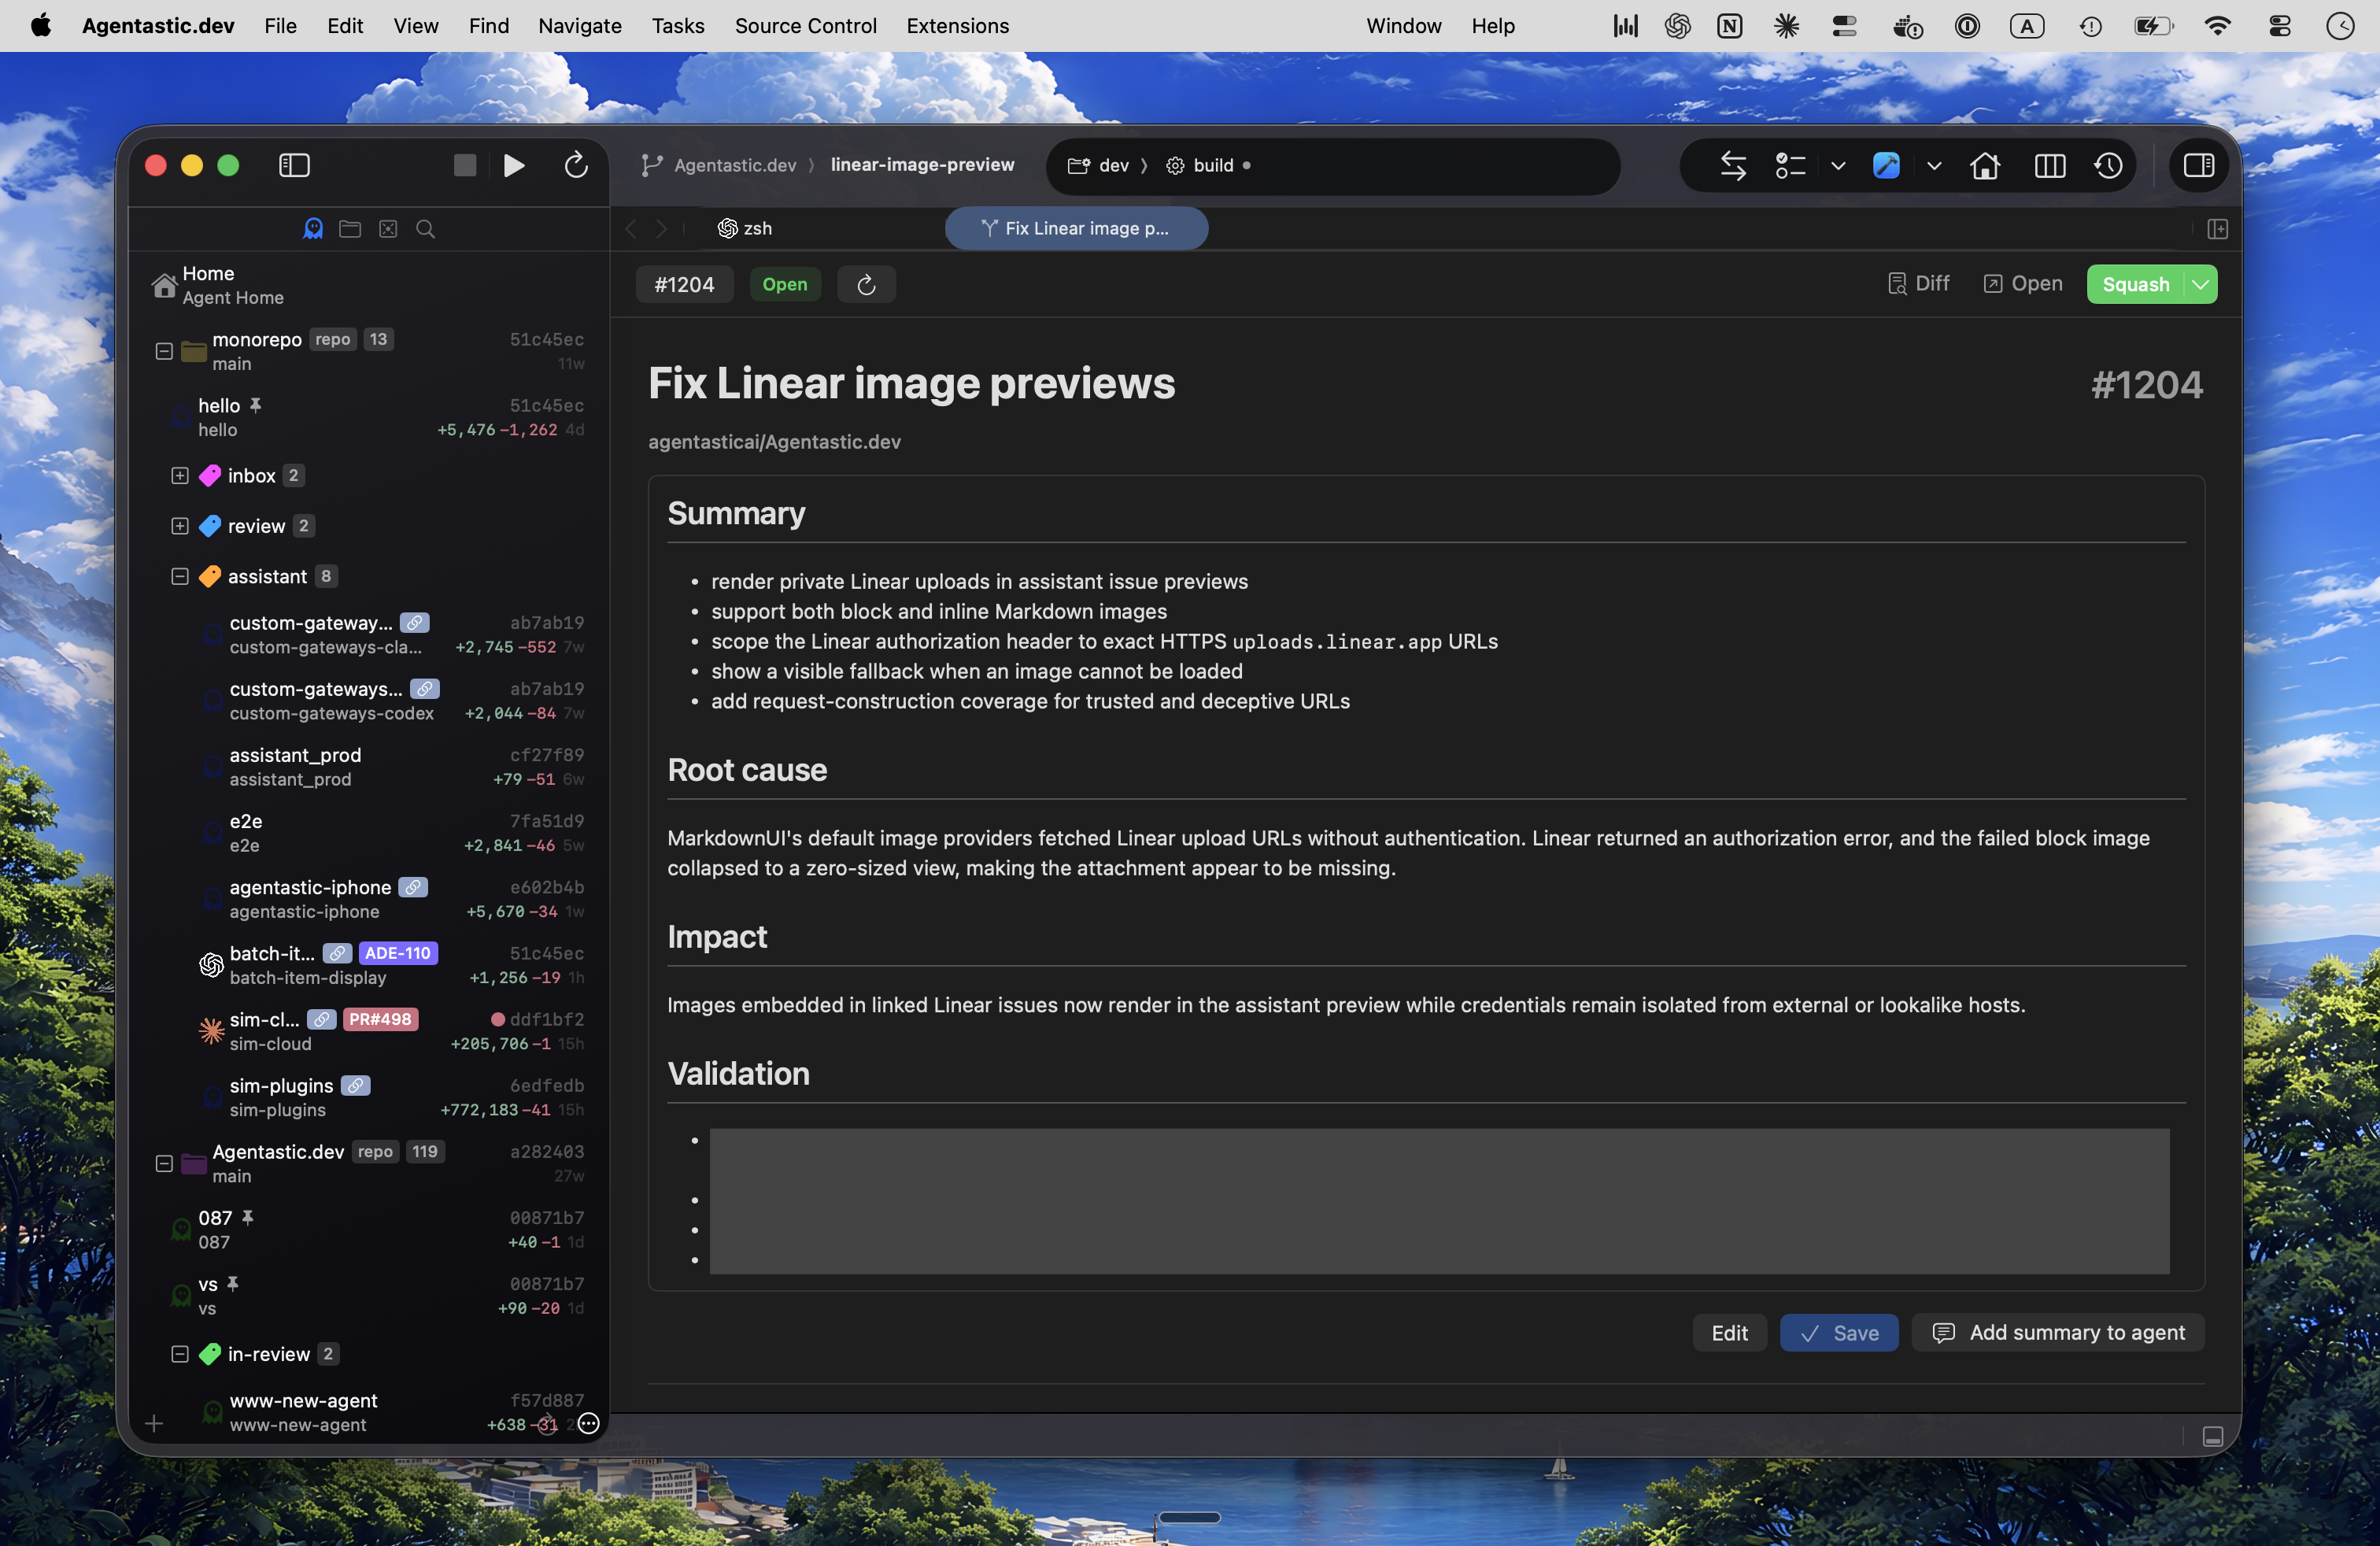Click the linear-image-preview branch name
2380x1546 pixels.
tap(922, 164)
